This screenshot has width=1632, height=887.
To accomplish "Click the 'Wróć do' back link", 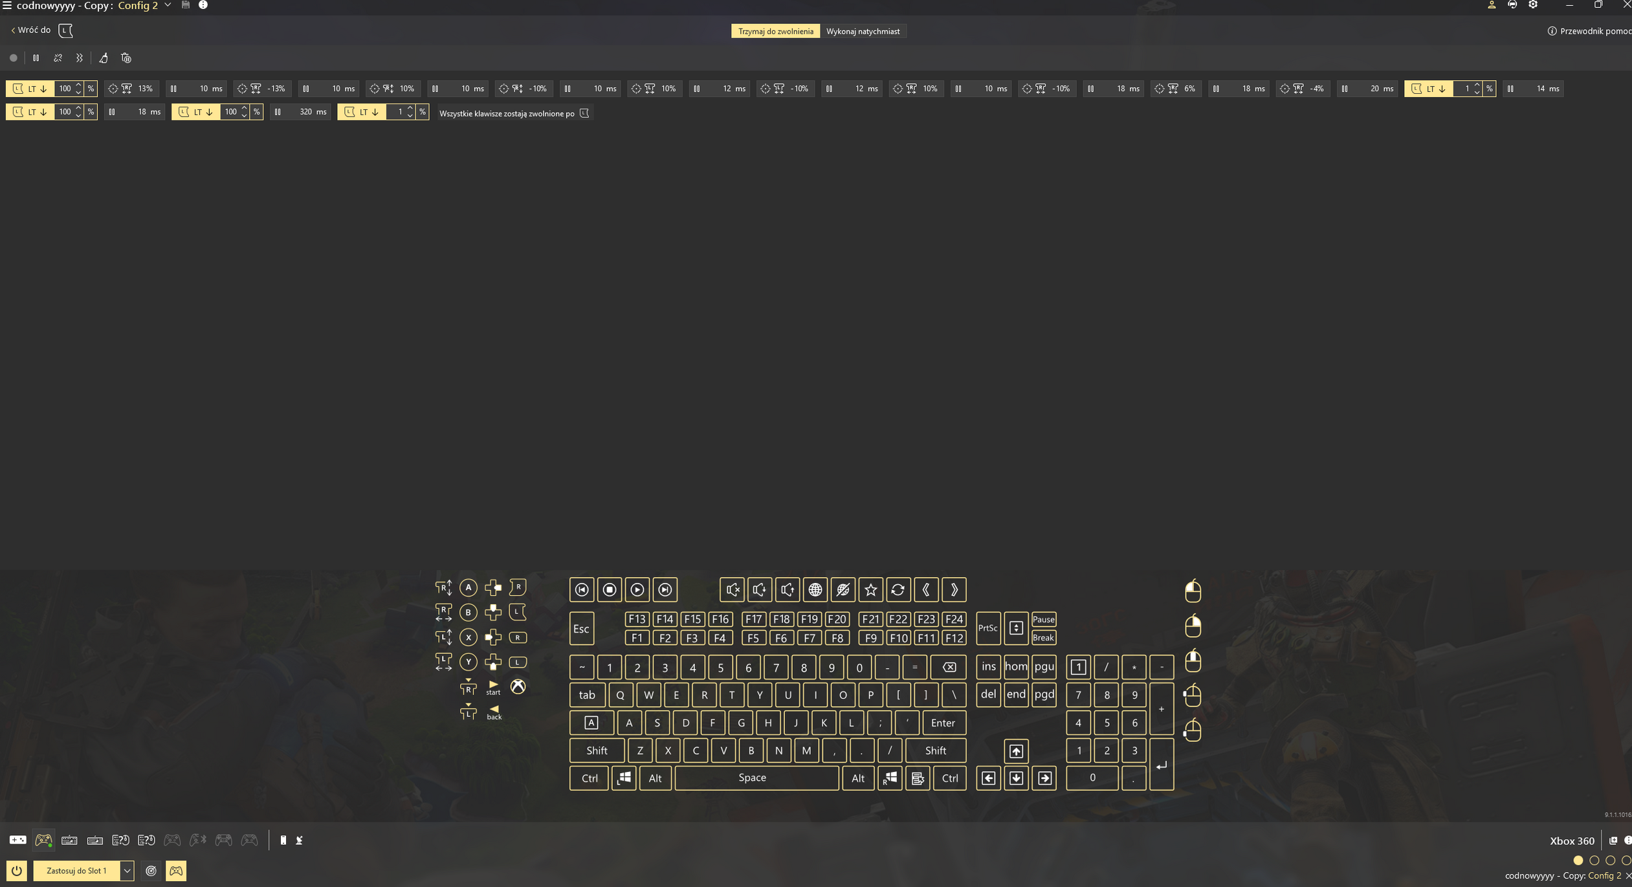I will pos(31,30).
